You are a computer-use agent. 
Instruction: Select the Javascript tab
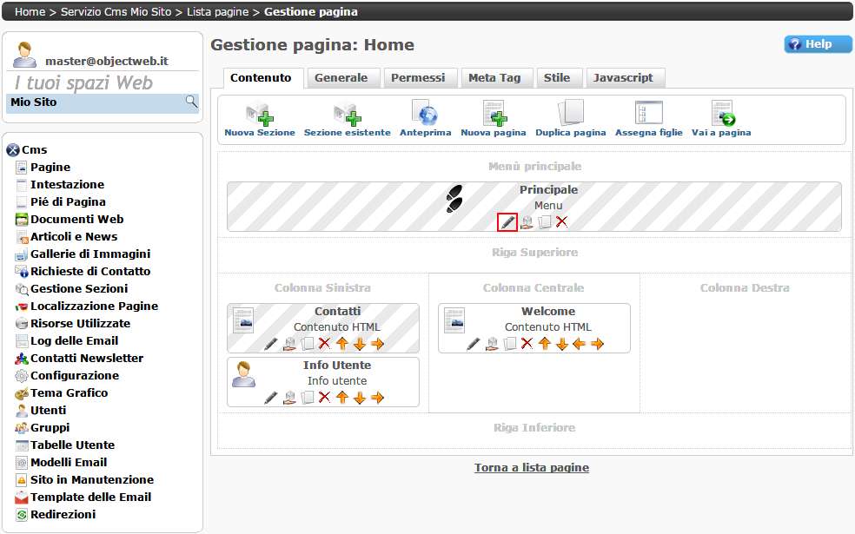[x=623, y=78]
